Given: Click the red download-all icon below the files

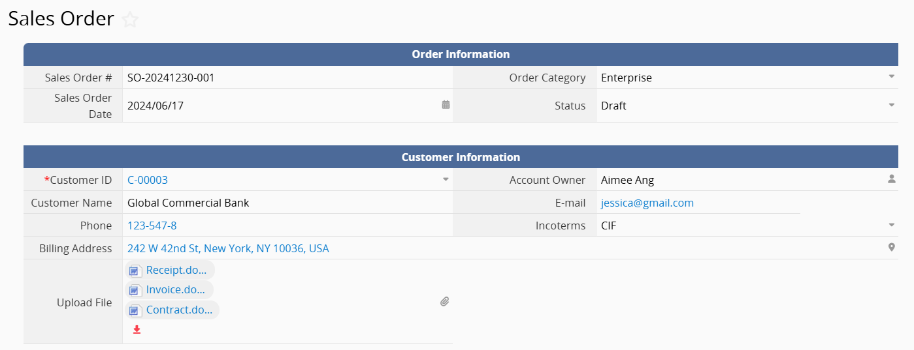Looking at the screenshot, I should [x=137, y=330].
